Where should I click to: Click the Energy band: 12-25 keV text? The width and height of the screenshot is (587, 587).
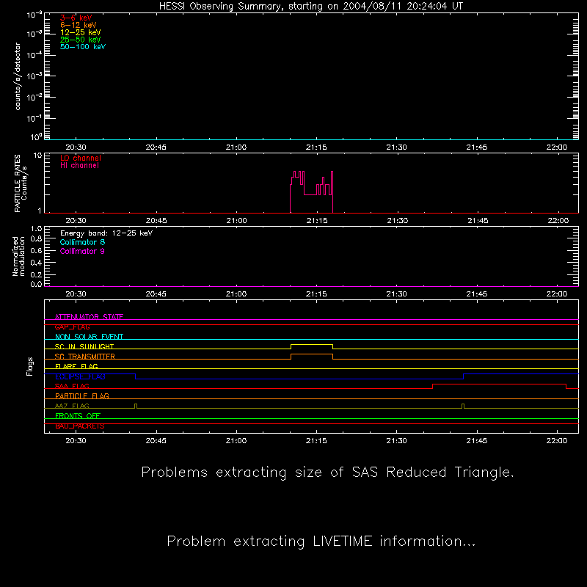106,233
